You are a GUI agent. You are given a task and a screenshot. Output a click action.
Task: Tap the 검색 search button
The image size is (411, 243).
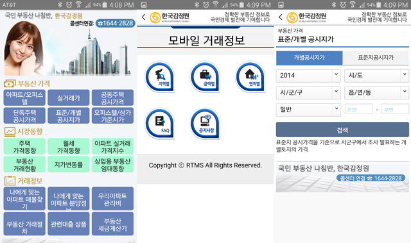pos(342,130)
